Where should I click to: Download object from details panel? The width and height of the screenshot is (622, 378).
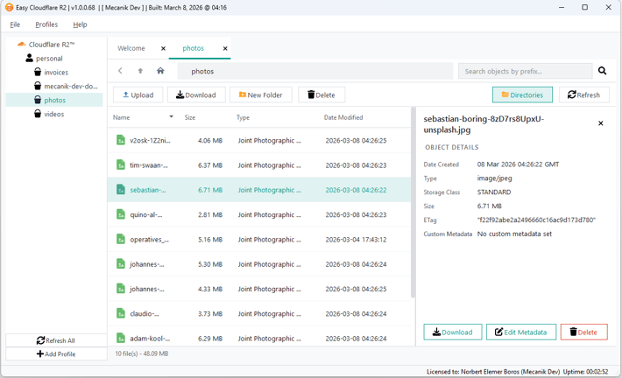coord(453,332)
